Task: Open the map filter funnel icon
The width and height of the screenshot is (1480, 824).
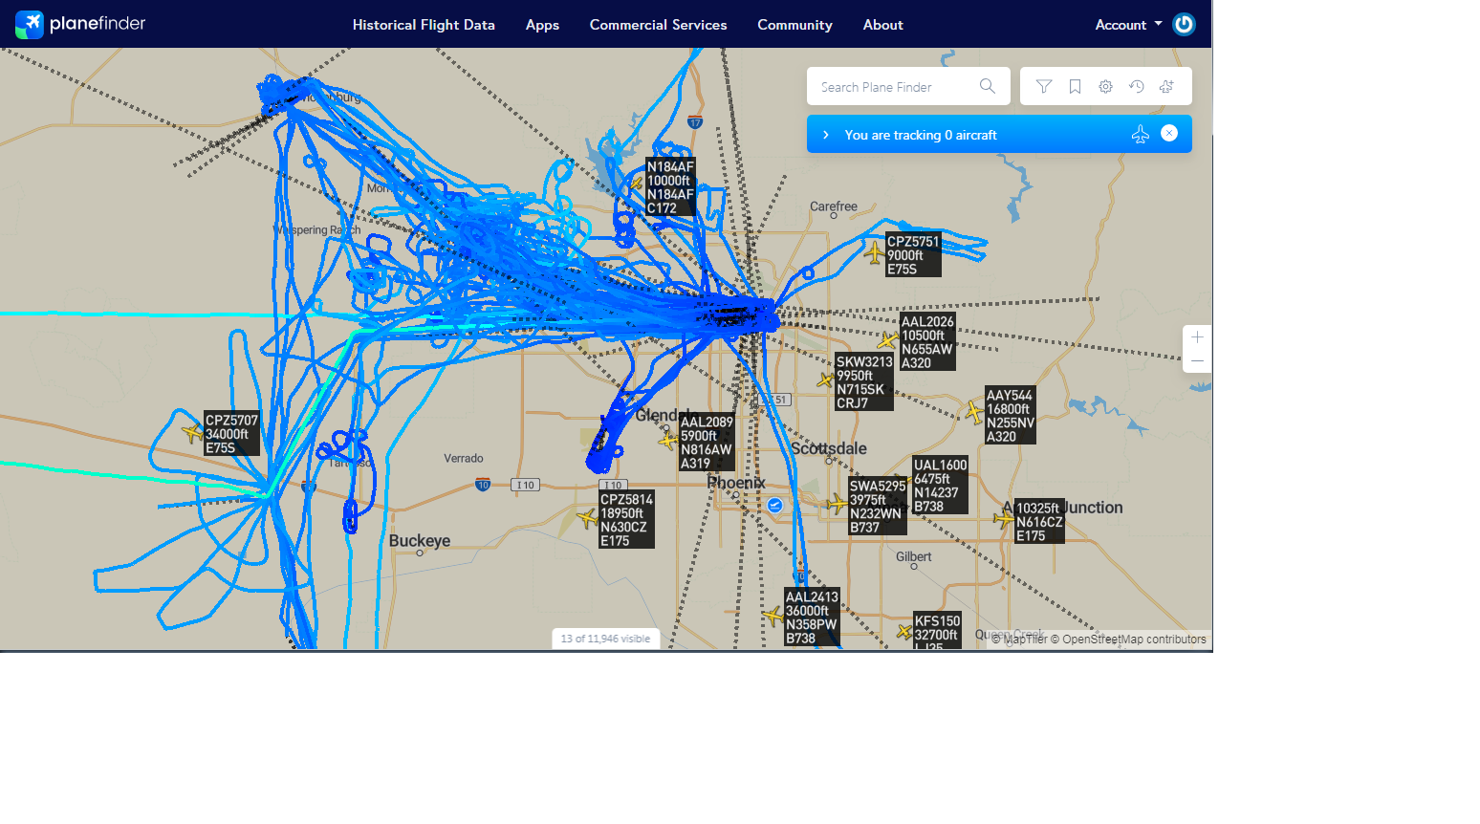Action: (x=1044, y=86)
